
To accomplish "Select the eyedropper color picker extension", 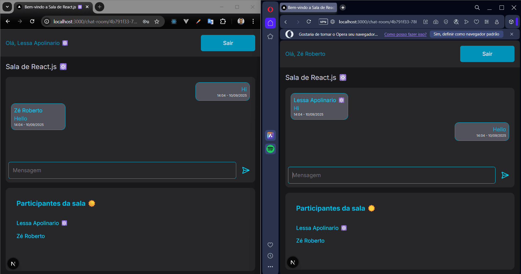I will point(198,21).
